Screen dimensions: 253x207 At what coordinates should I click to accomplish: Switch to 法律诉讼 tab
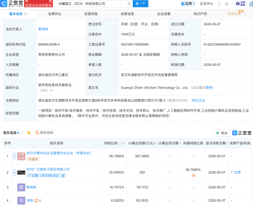[54, 14]
